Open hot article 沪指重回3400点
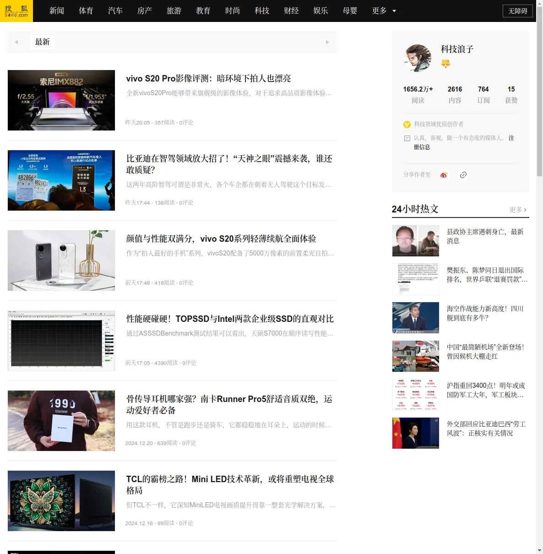 486,390
